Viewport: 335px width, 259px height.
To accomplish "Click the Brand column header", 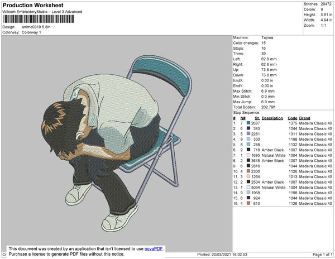I will click(x=304, y=118).
